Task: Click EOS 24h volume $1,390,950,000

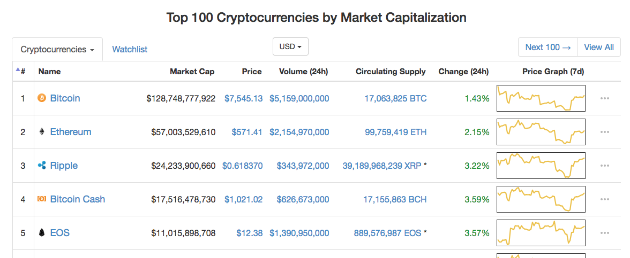Action: coord(299,233)
